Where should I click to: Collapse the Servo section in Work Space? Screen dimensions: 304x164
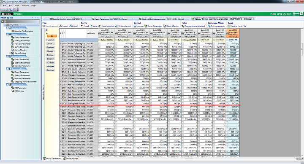pos(8,34)
